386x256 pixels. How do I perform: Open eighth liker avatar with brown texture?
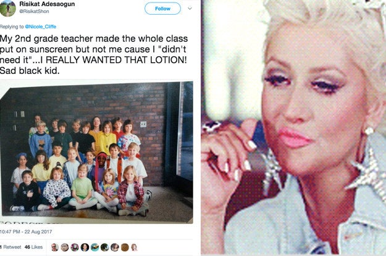click(x=125, y=247)
